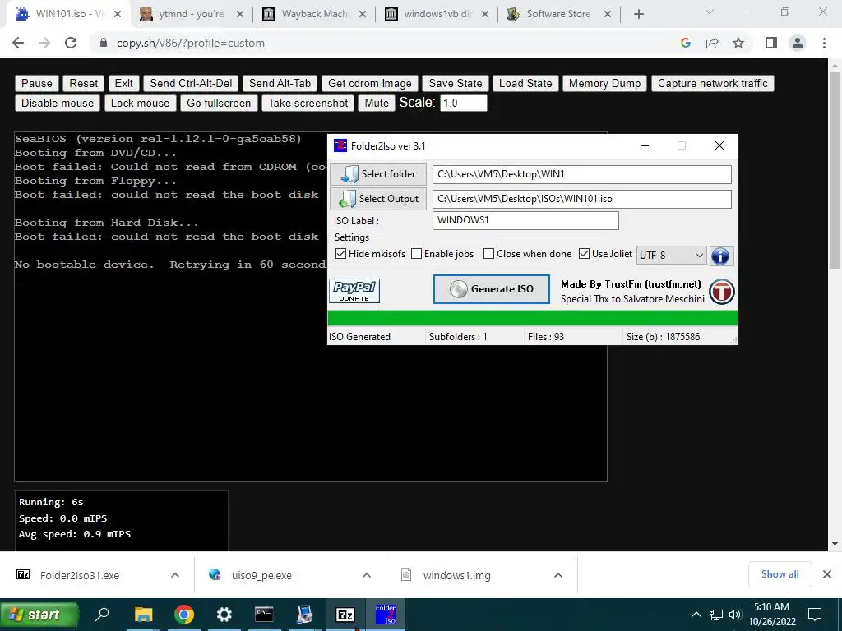Image resolution: width=842 pixels, height=631 pixels.
Task: Close the downloads bar
Action: coord(827,574)
